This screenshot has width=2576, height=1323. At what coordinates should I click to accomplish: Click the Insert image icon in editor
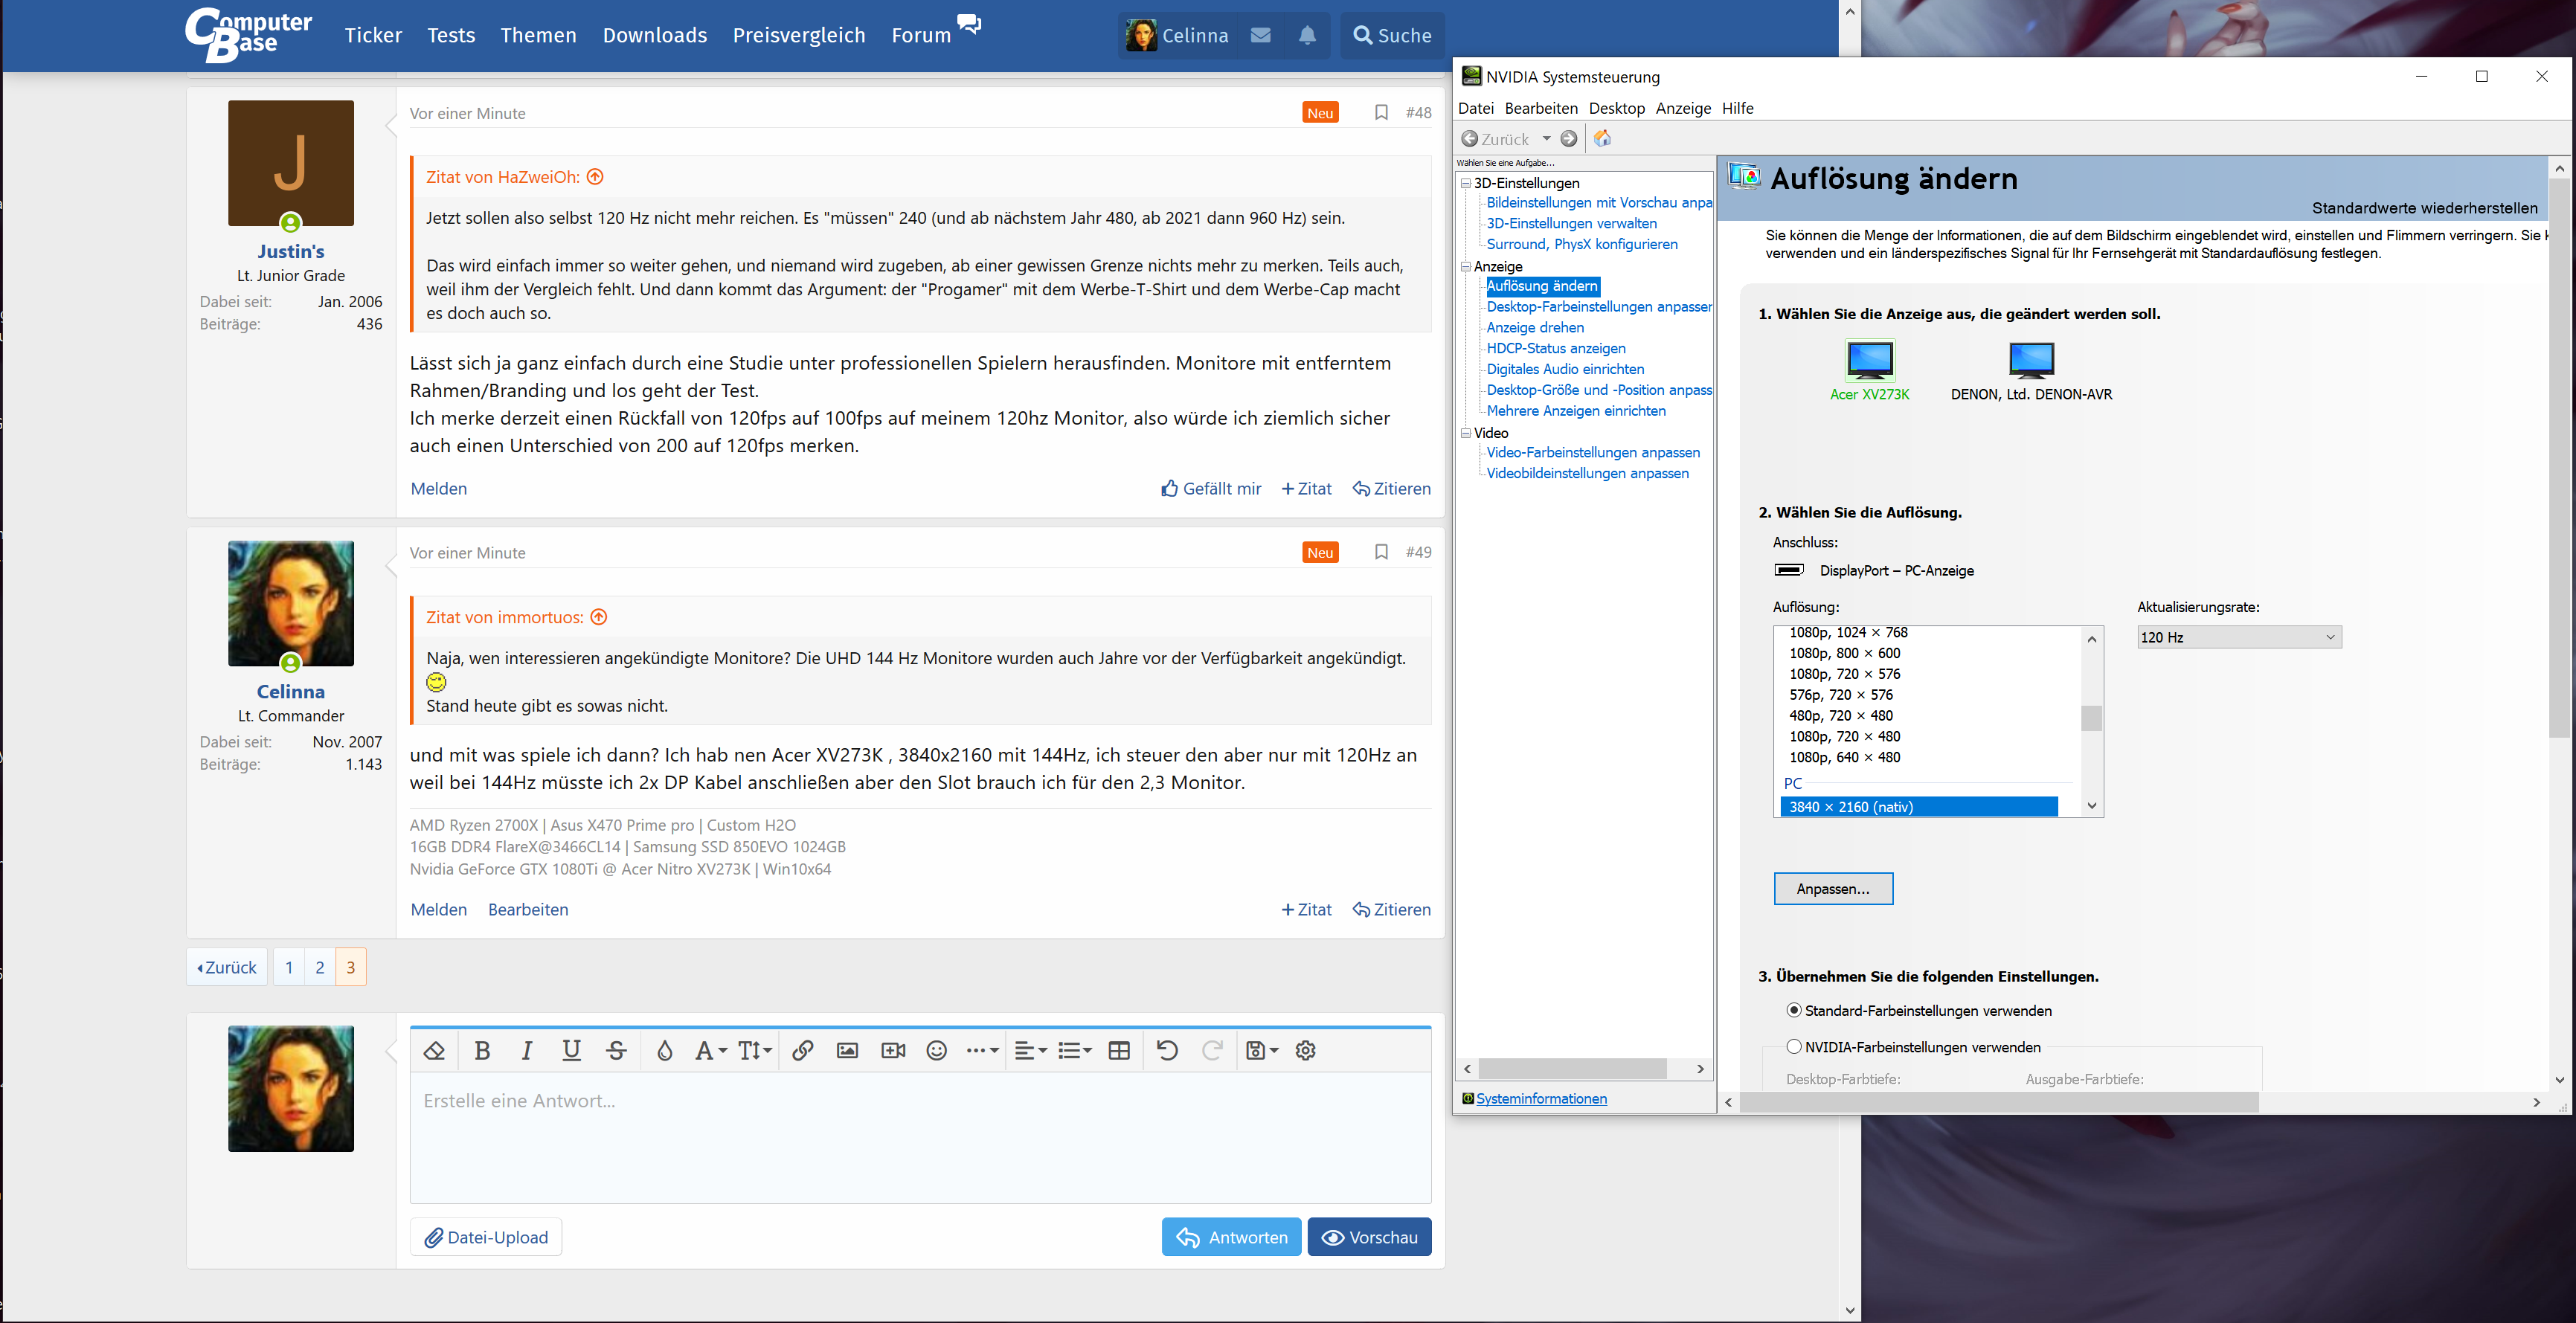pos(847,1050)
